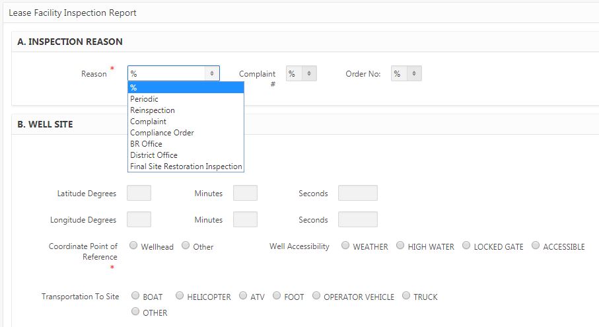Mark well accessibility as WEATHER
Screen dimensions: 599x327
pyautogui.click(x=345, y=246)
